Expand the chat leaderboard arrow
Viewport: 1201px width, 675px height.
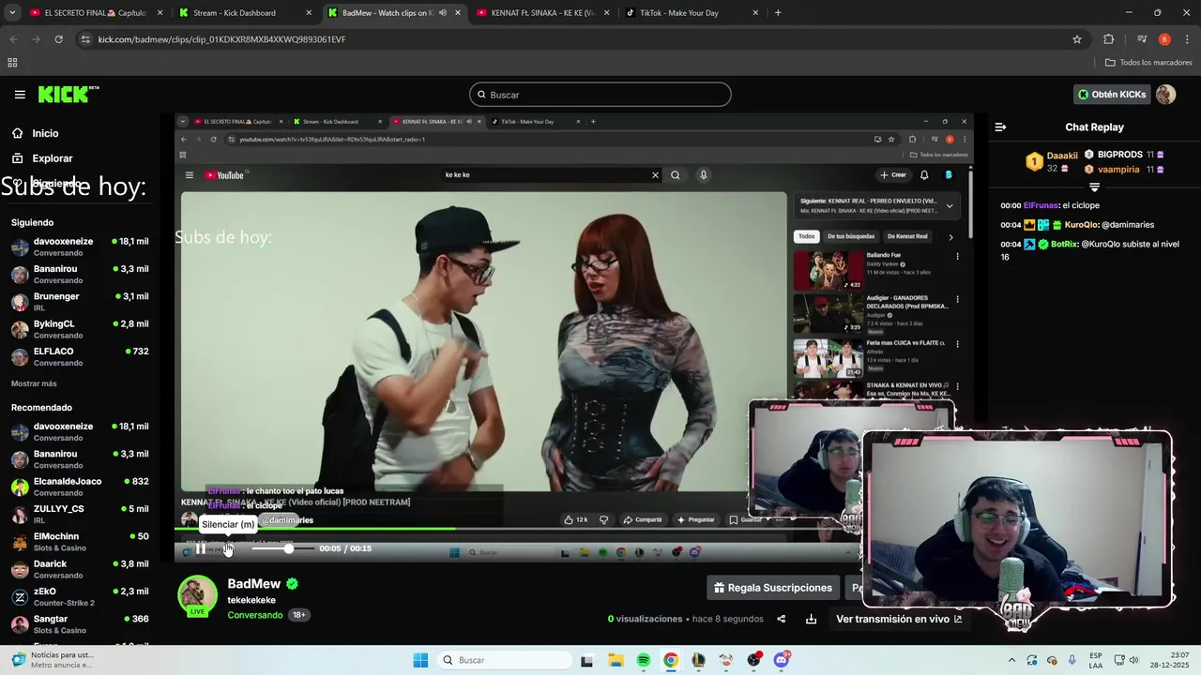1094,187
